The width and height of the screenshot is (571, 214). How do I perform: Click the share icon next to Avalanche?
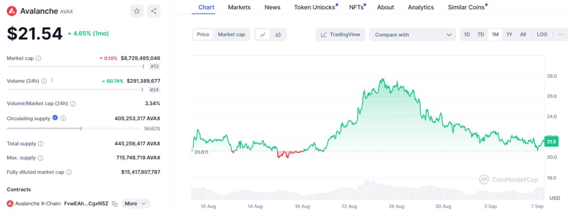(x=153, y=11)
